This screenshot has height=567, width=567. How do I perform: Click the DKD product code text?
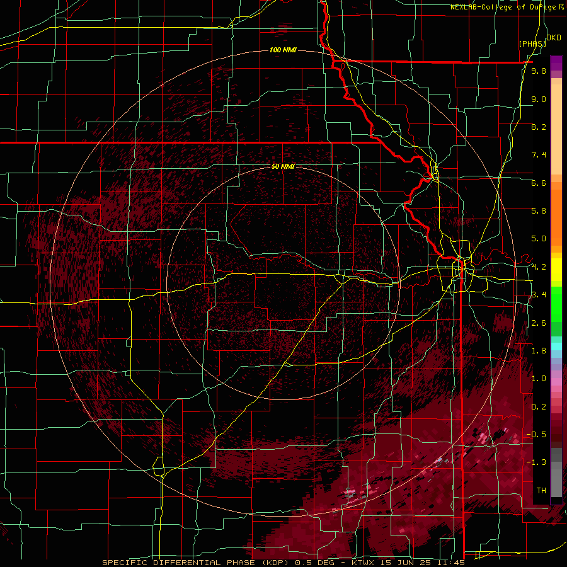click(x=553, y=37)
